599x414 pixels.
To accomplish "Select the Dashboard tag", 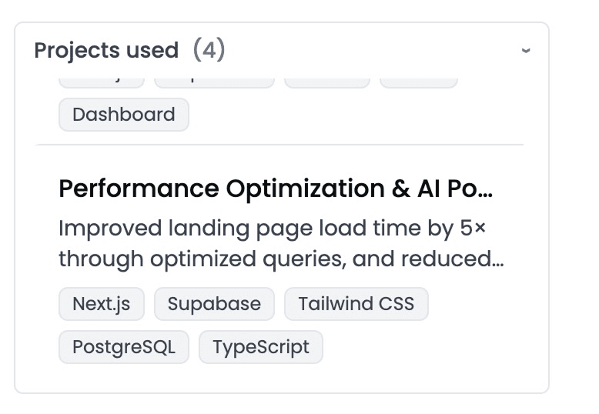I will [x=124, y=115].
